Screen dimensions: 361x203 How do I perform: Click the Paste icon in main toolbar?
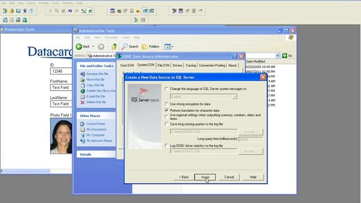pyautogui.click(x=64, y=11)
